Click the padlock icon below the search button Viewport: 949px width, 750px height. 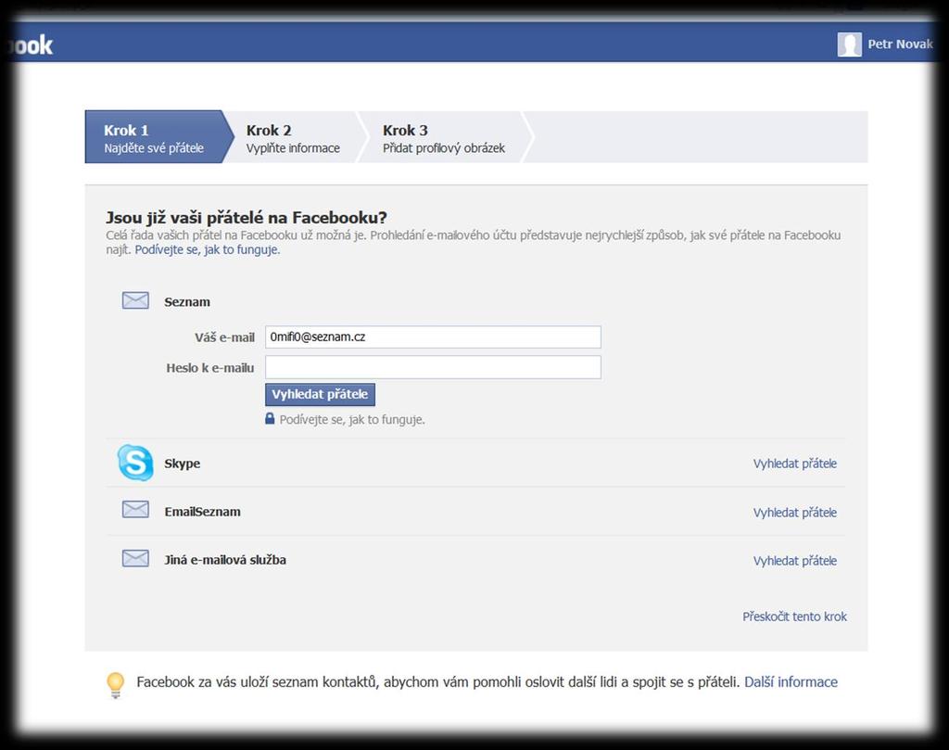click(270, 418)
